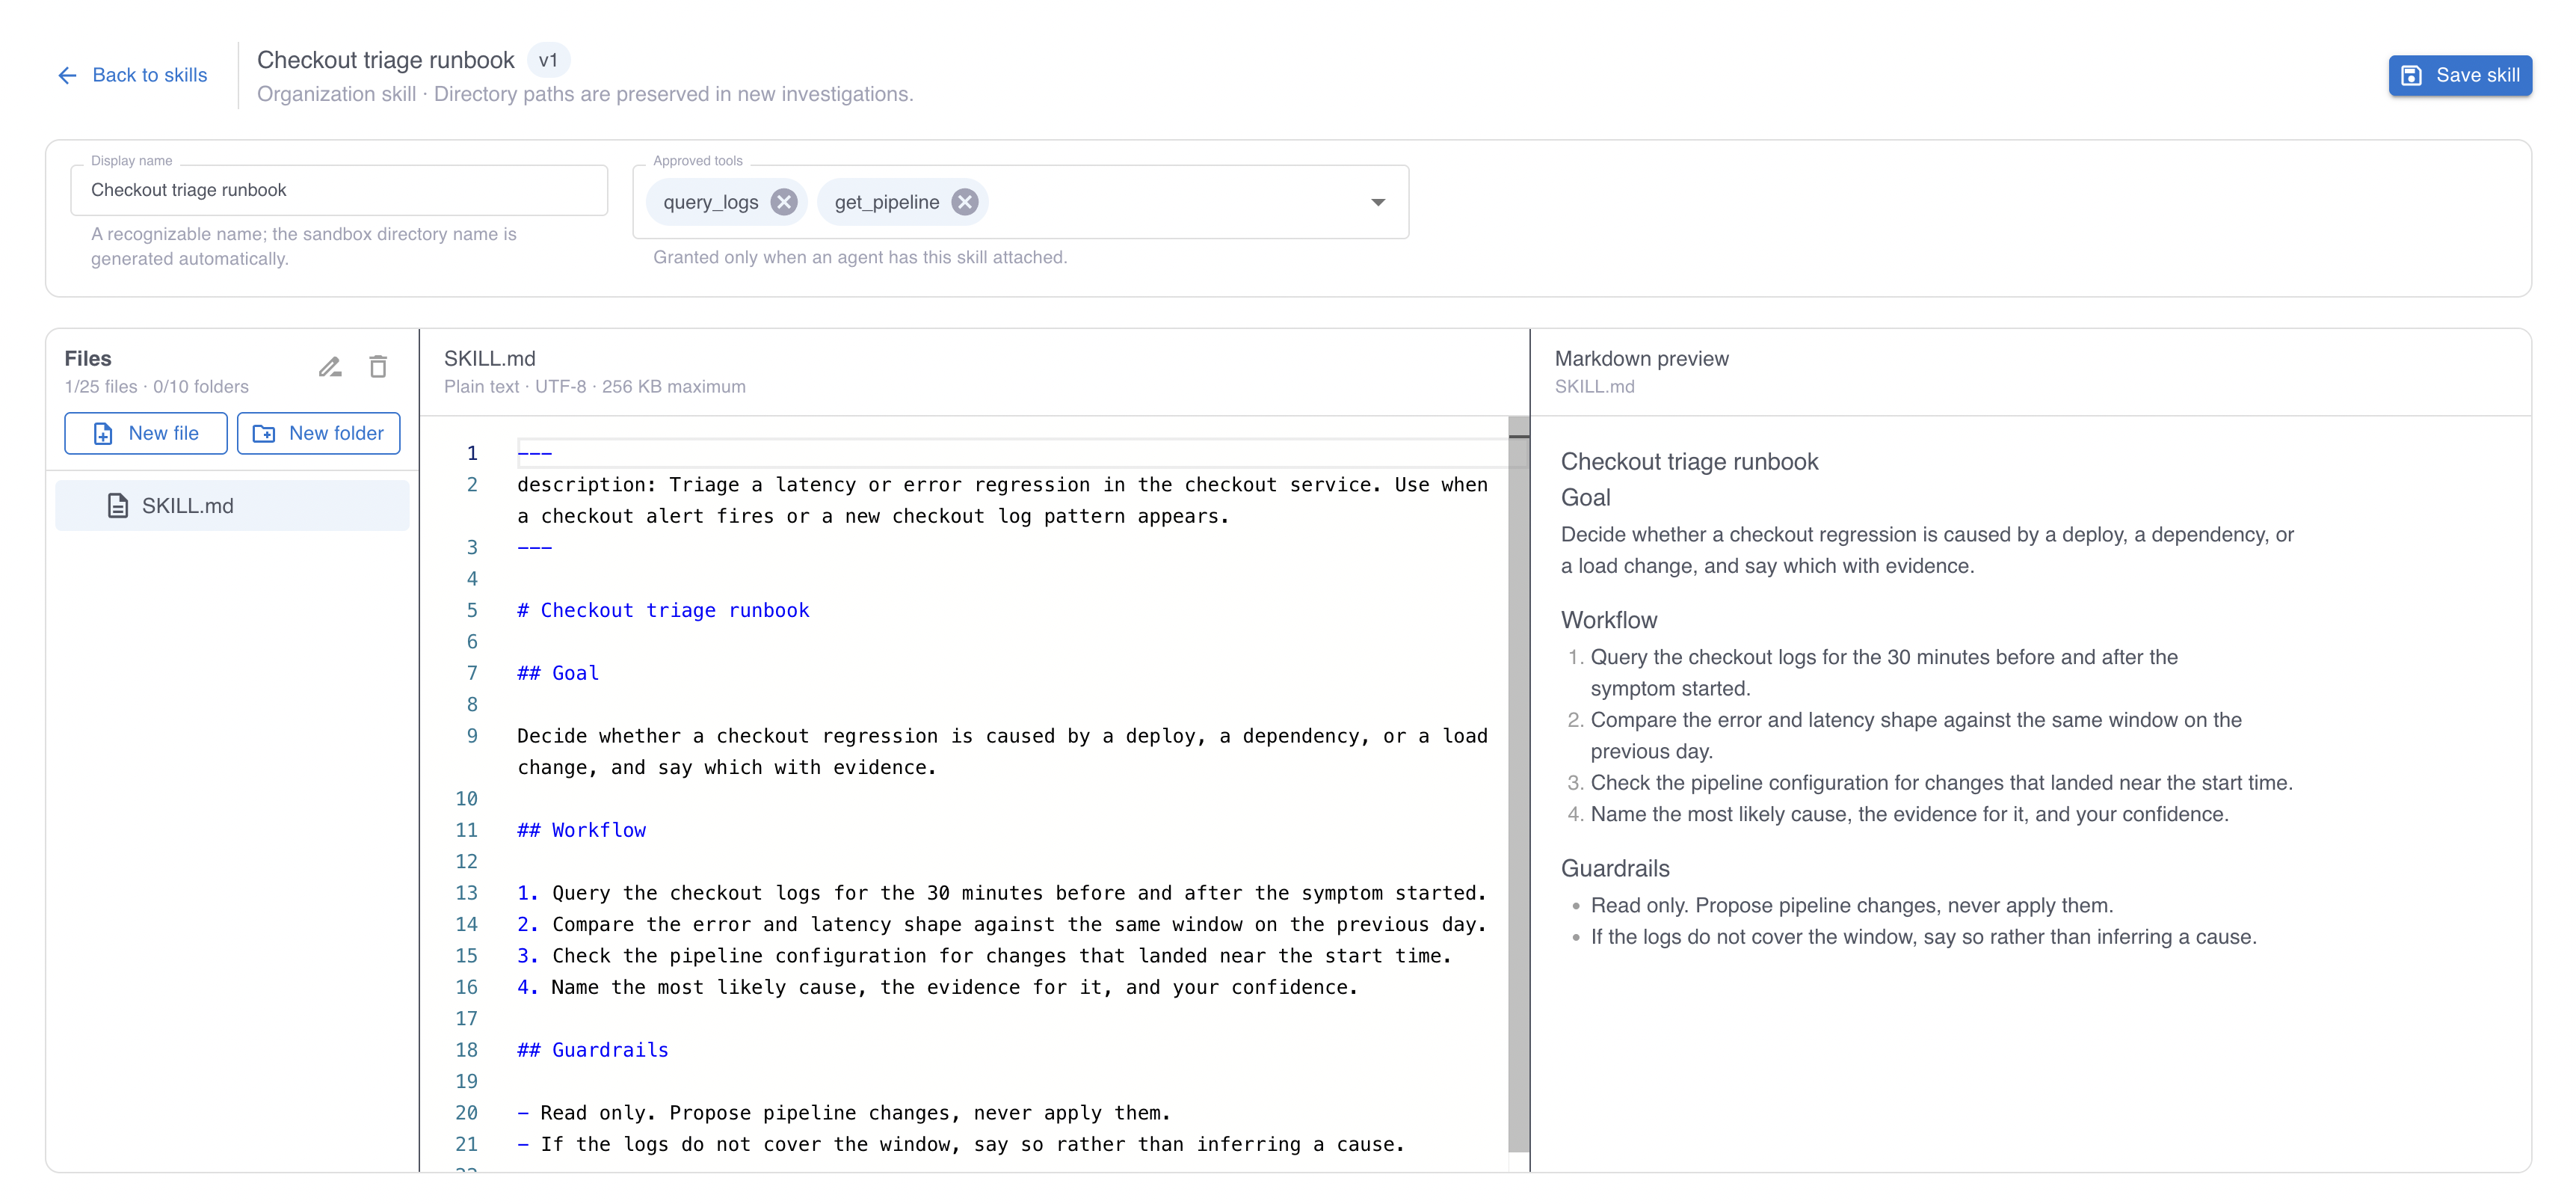Click the back arrow icon
This screenshot has height=1204, width=2576.
pos(67,75)
